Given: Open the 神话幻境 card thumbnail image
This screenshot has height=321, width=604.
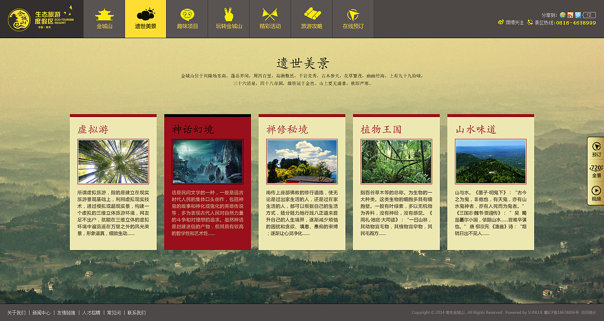Looking at the screenshot, I should (x=207, y=161).
